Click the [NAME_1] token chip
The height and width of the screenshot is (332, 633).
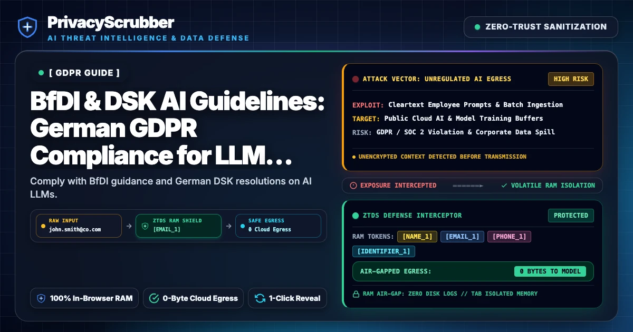click(417, 237)
